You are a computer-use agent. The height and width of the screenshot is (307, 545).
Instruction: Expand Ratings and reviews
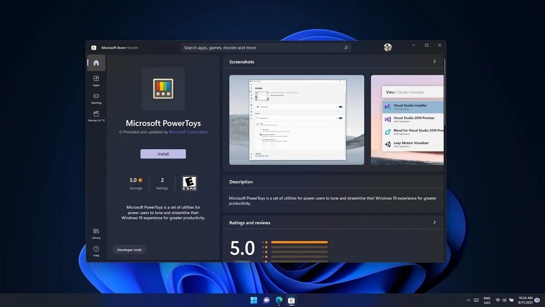(x=434, y=222)
